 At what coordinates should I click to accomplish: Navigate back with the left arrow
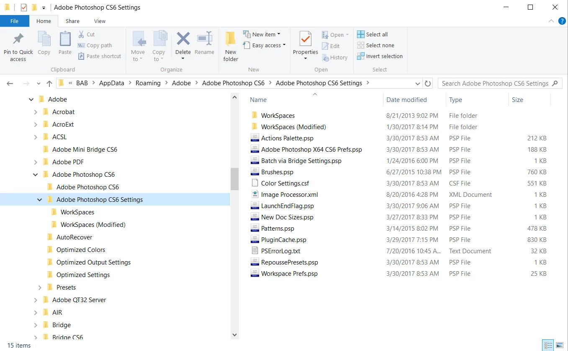10,83
